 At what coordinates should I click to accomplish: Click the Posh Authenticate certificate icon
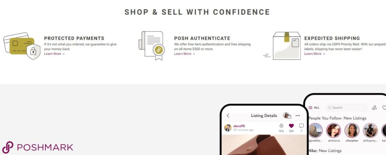point(152,46)
